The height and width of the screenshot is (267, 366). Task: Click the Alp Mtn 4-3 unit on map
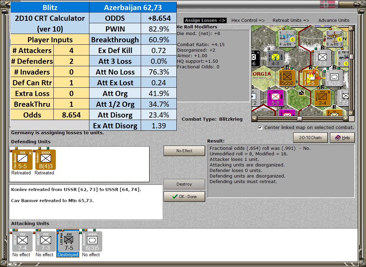276,58
